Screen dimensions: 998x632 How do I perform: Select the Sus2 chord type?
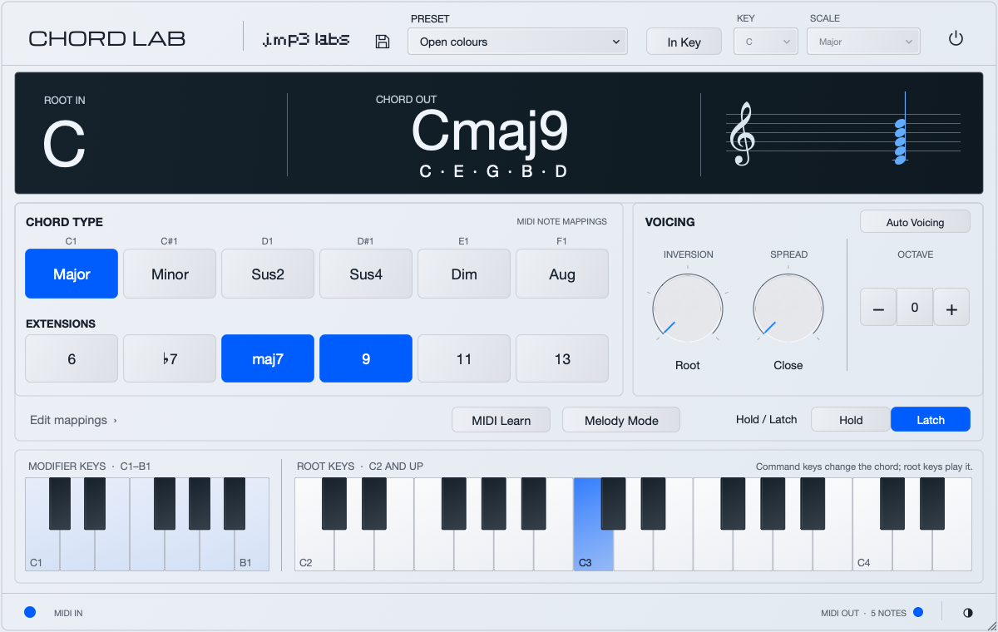coord(268,274)
